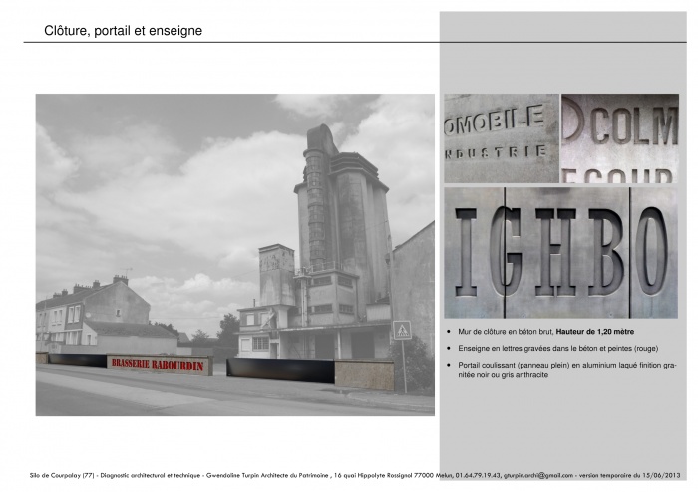This screenshot has width=698, height=492.
Task: Click the page title Clôture, portail et enseigne
Action: pos(124,31)
